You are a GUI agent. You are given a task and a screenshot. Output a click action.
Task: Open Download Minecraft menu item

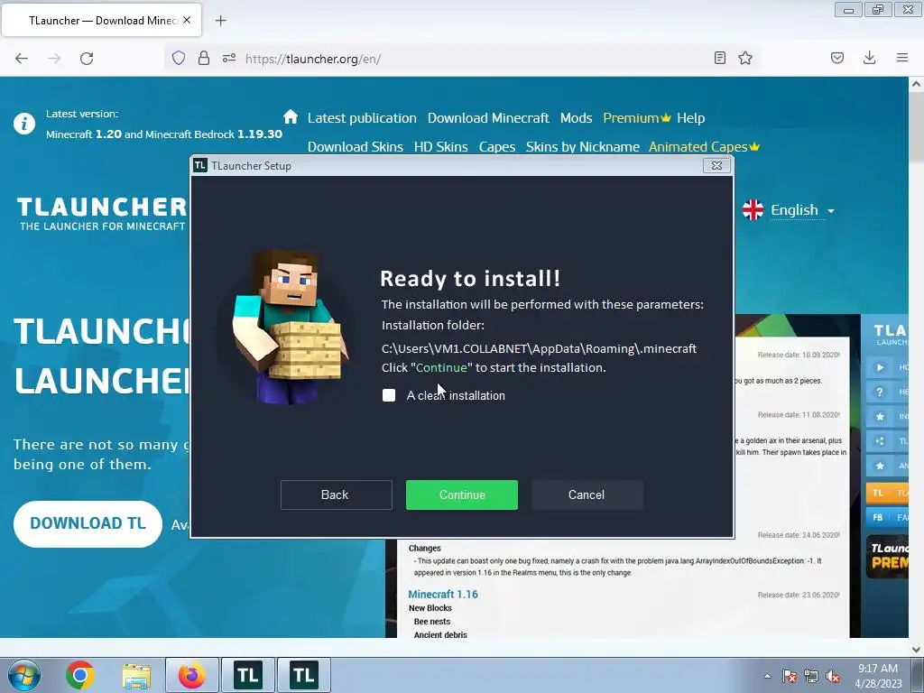[488, 118]
